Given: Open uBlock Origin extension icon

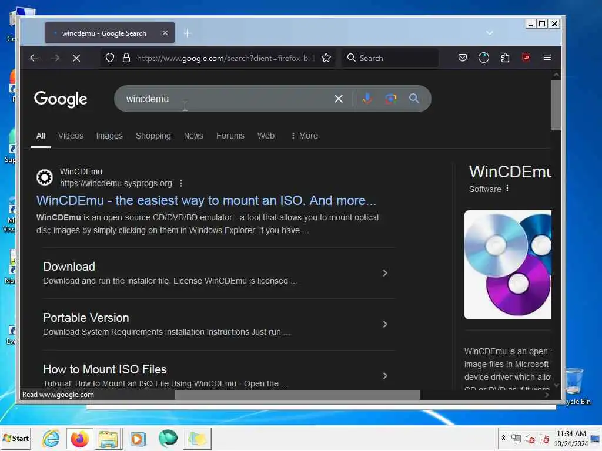Looking at the screenshot, I should [x=526, y=58].
